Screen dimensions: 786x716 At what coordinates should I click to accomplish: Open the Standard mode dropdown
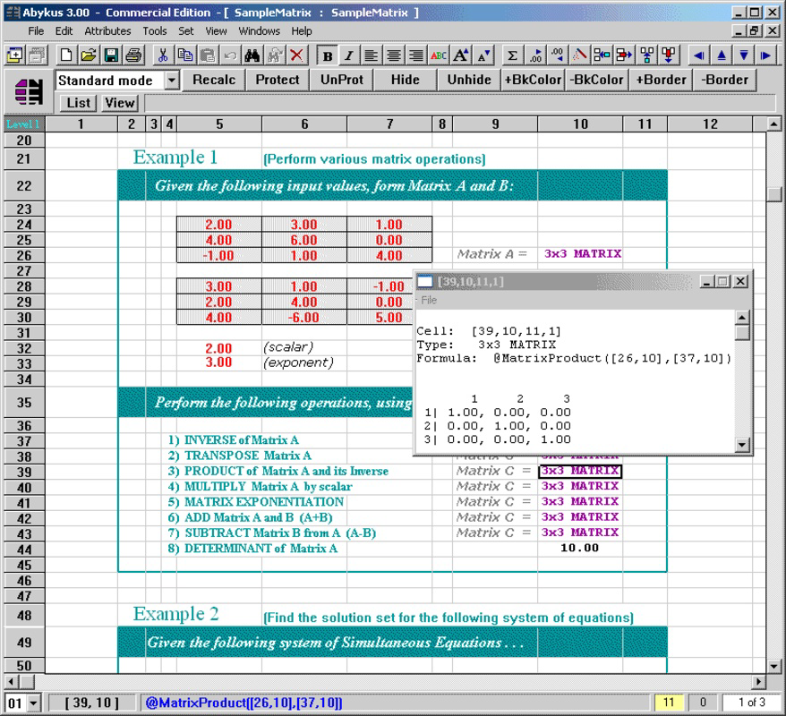pos(172,81)
